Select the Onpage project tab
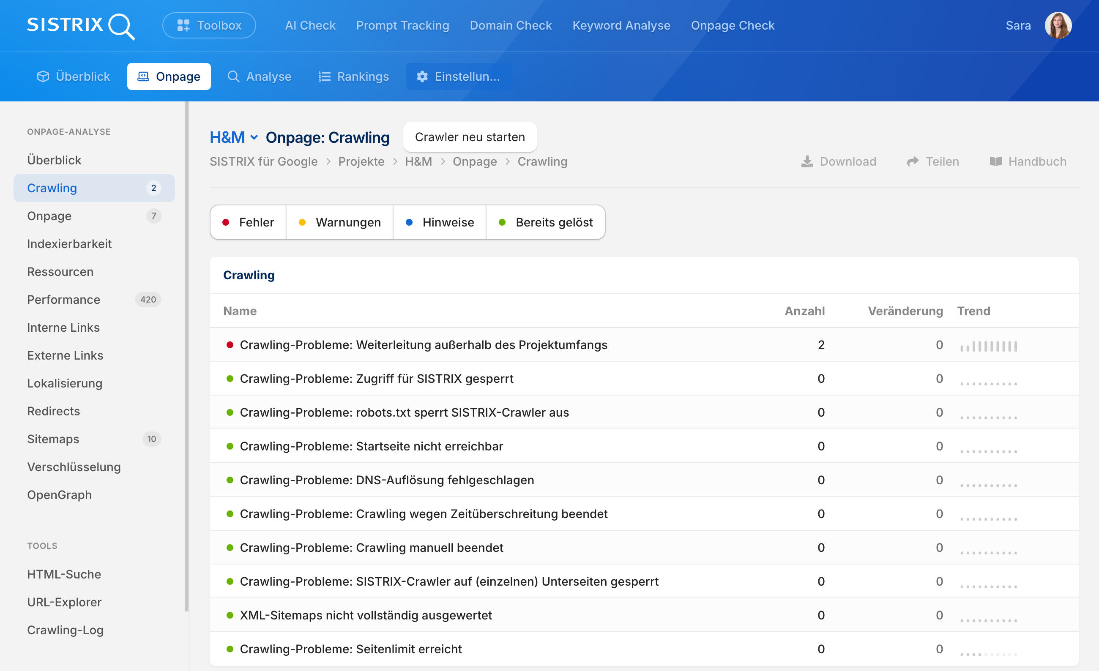 [x=169, y=76]
